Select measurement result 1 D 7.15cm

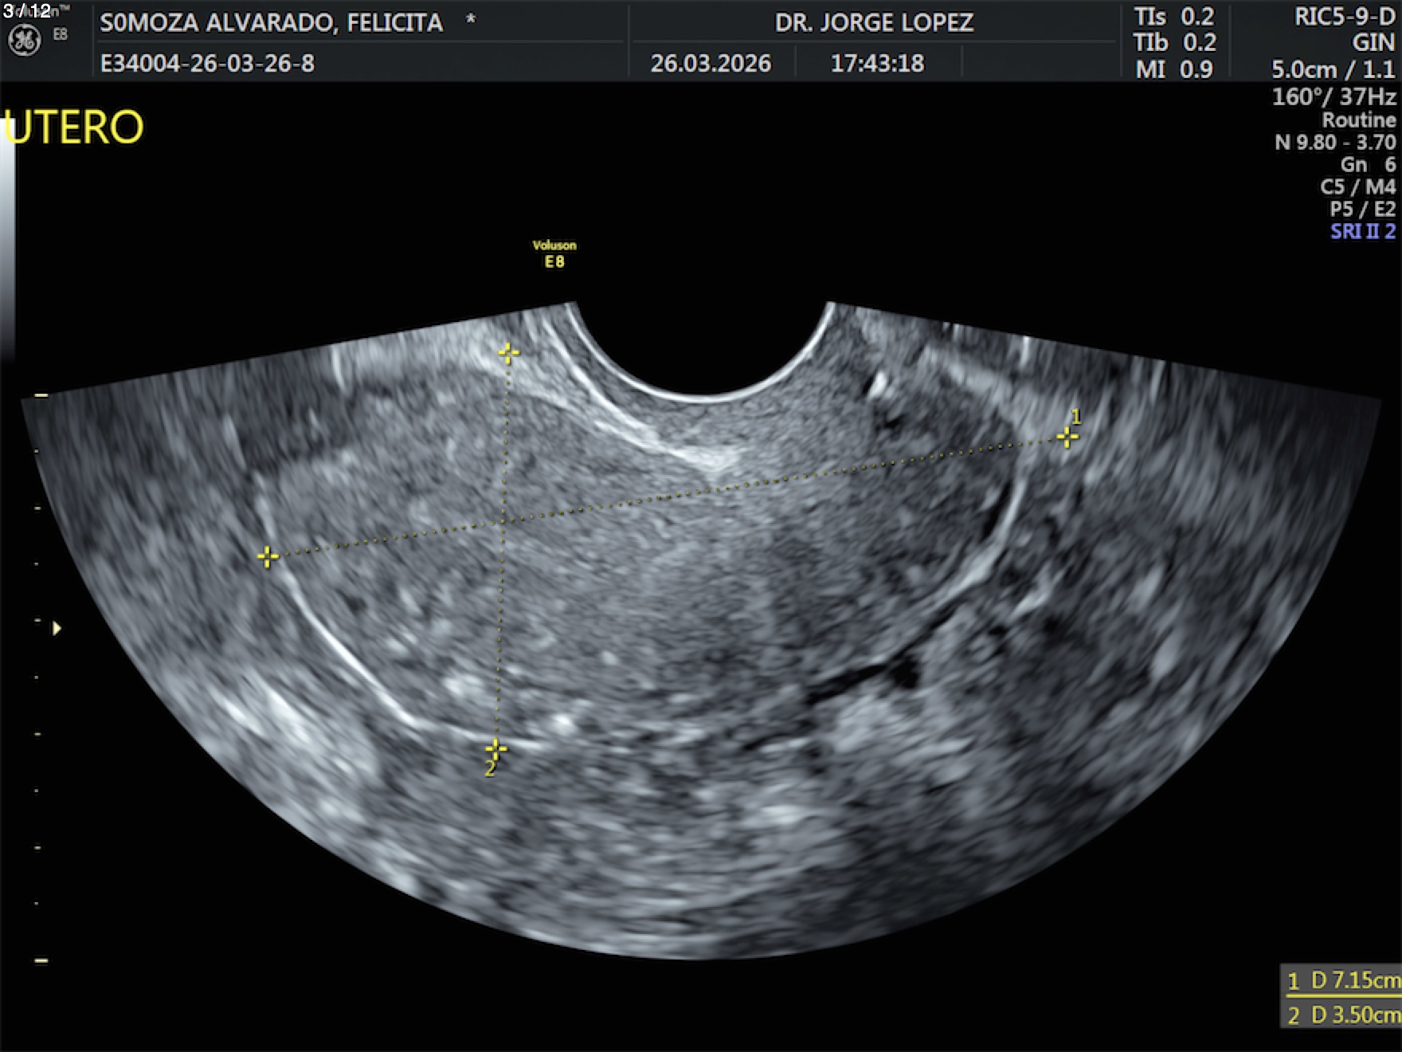1342,980
